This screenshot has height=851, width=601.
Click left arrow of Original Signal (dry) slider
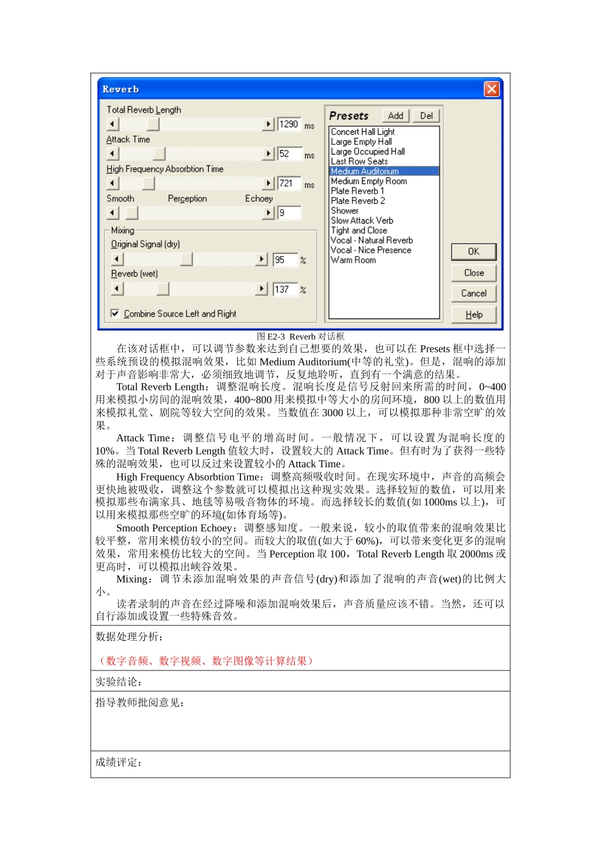coord(118,260)
